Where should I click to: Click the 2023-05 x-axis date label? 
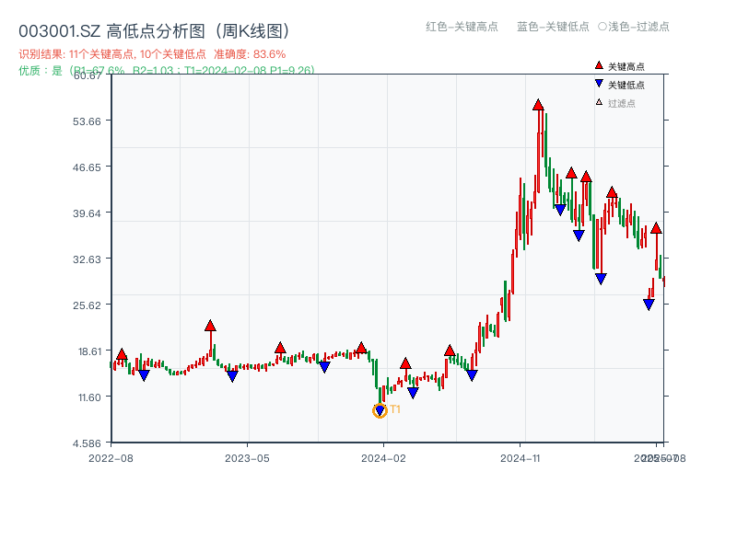[247, 458]
